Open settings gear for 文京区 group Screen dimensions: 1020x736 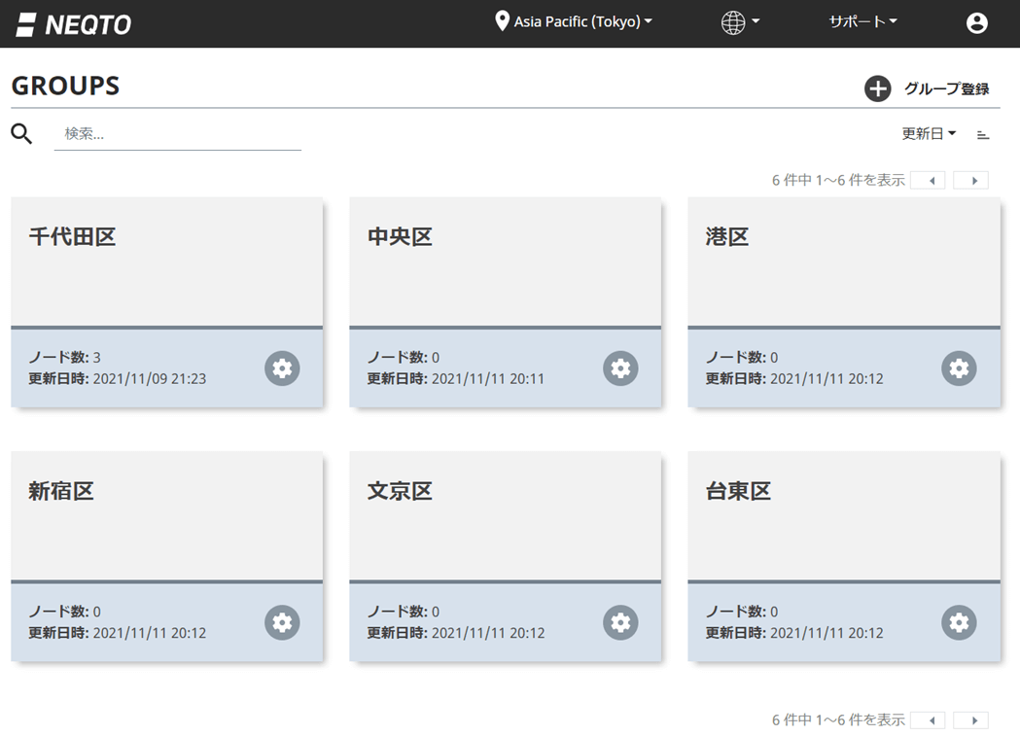pyautogui.click(x=620, y=622)
